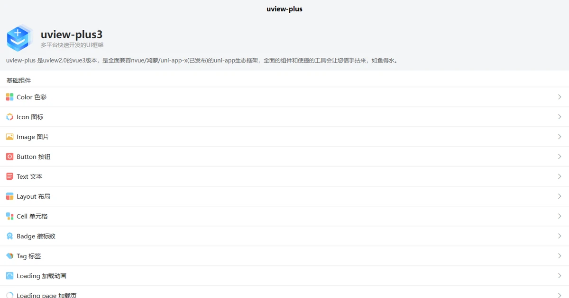Select the Cell 单元格 list label

(32, 216)
